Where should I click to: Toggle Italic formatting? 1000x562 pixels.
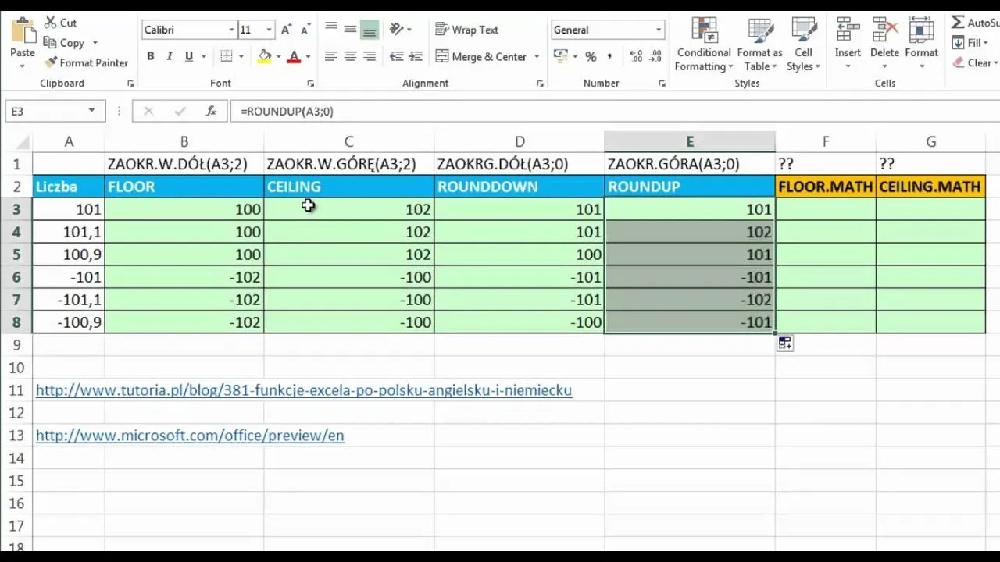point(170,56)
